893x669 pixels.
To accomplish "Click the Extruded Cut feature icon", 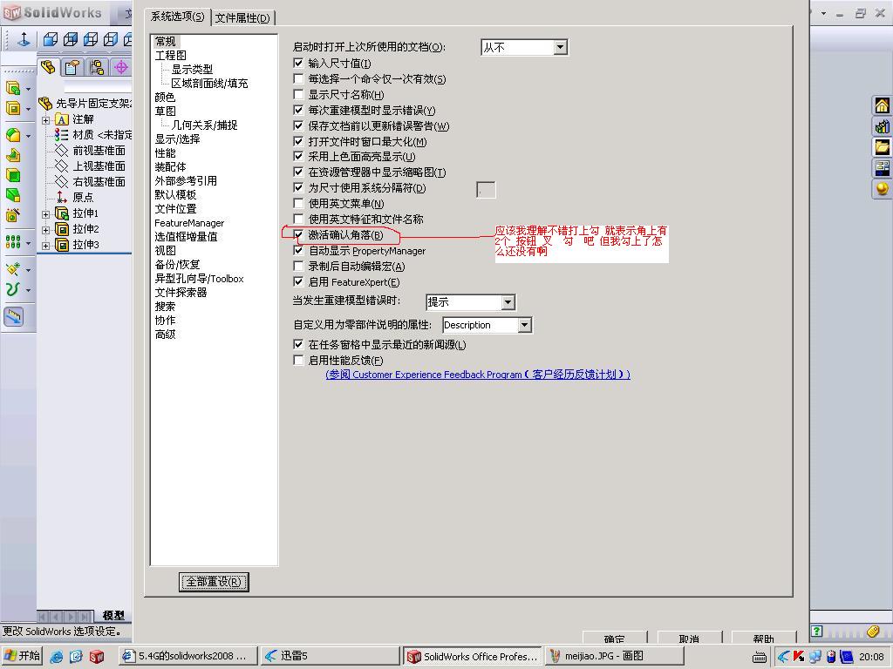I will pos(13,108).
